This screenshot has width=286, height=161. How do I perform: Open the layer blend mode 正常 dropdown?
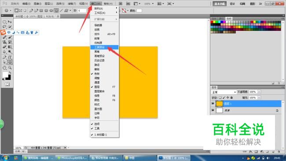click(224, 92)
